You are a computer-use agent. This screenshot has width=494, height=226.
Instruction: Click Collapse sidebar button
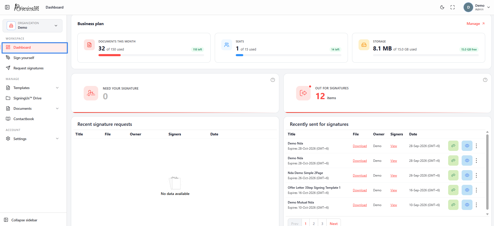pyautogui.click(x=21, y=220)
